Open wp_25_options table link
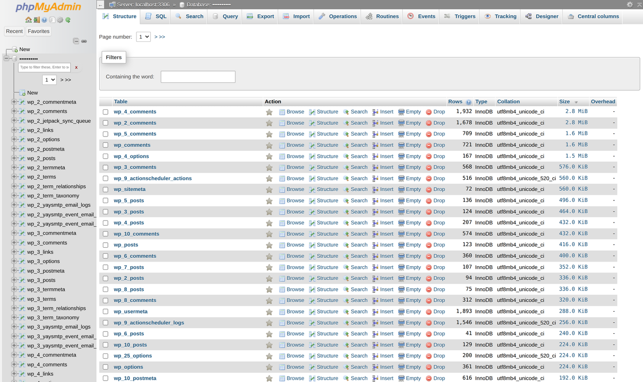Image resolution: width=643 pixels, height=382 pixels. 133,356
